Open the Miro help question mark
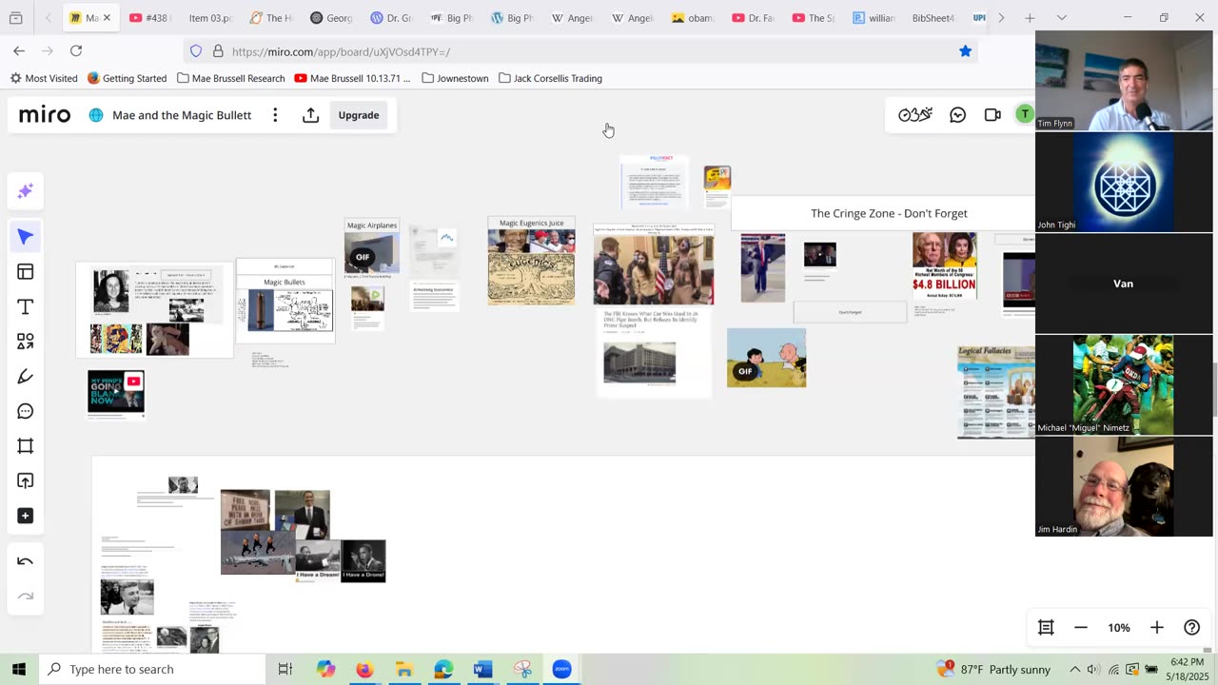 coord(1191,627)
